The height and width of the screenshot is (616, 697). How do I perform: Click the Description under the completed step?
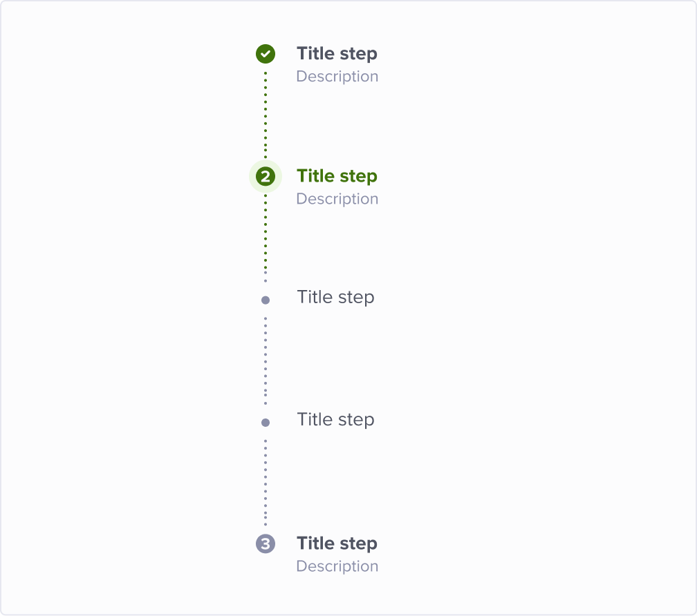337,77
